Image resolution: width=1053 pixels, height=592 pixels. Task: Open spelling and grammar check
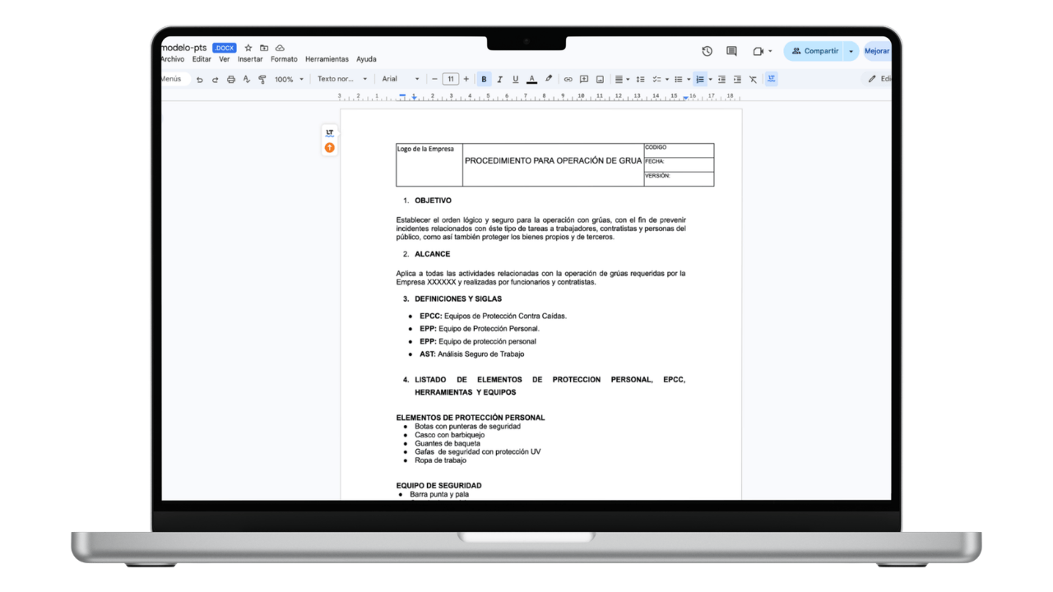[x=245, y=79]
